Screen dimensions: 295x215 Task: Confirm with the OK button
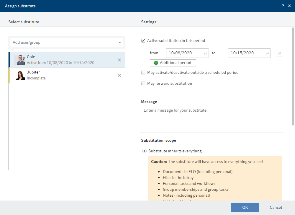(245, 208)
